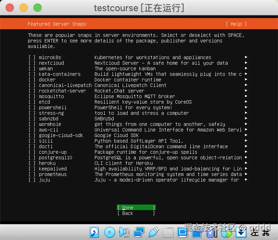The width and height of the screenshot is (278, 240).
Task: Expand the canonical-livepatch row arrow
Action: tap(246, 85)
